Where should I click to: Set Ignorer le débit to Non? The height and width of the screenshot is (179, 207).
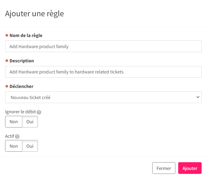tap(14, 122)
